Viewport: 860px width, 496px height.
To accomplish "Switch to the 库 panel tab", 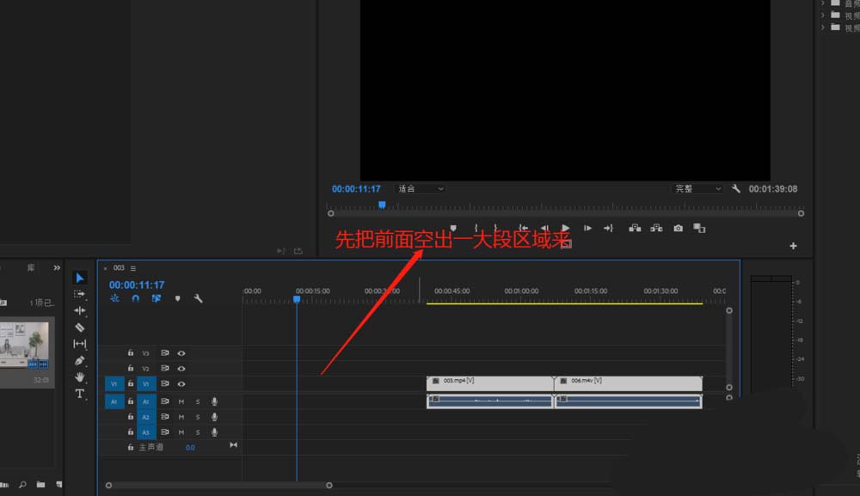I will [x=31, y=268].
